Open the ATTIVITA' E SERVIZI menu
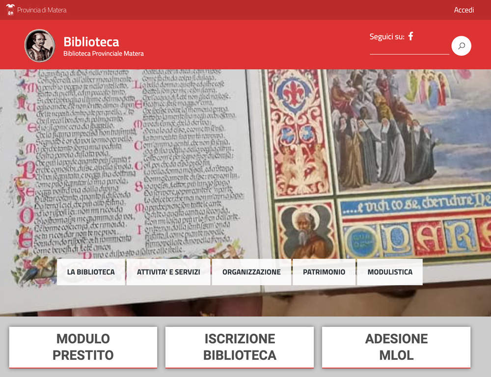 coord(168,272)
